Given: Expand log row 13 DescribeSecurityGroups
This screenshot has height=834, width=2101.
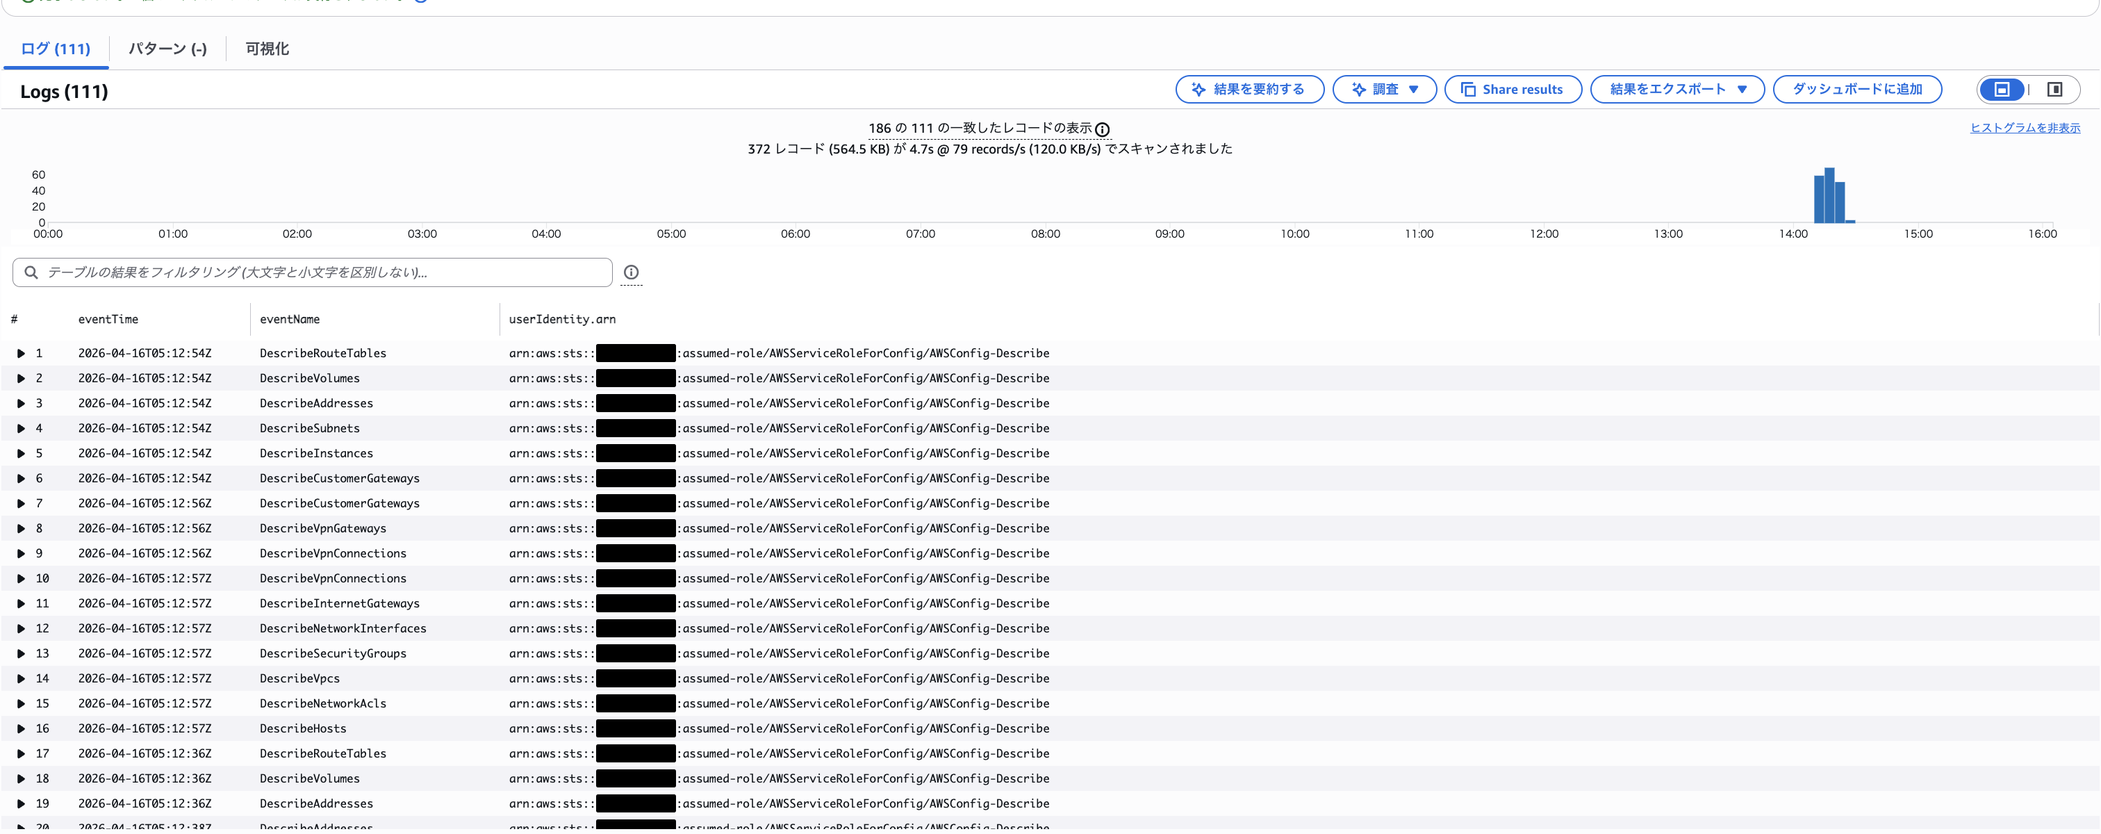Looking at the screenshot, I should [x=22, y=654].
